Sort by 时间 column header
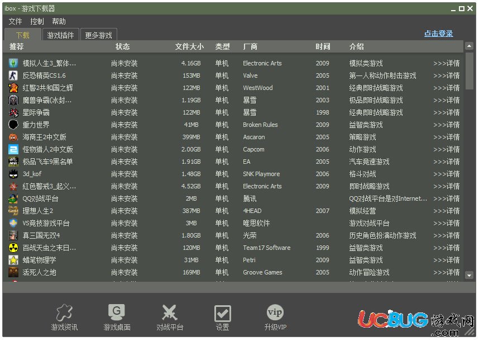Image resolution: width=479 pixels, height=341 pixels. point(323,46)
